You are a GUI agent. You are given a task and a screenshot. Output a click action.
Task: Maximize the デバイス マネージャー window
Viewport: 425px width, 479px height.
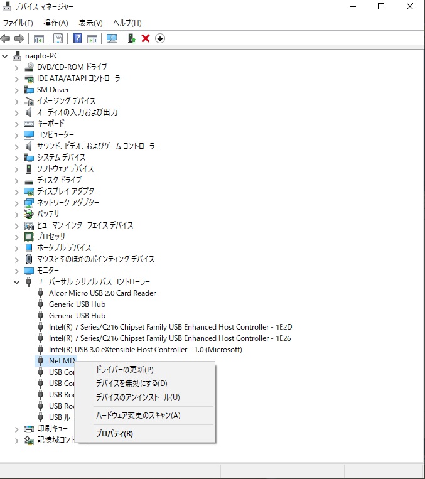pyautogui.click(x=381, y=6)
